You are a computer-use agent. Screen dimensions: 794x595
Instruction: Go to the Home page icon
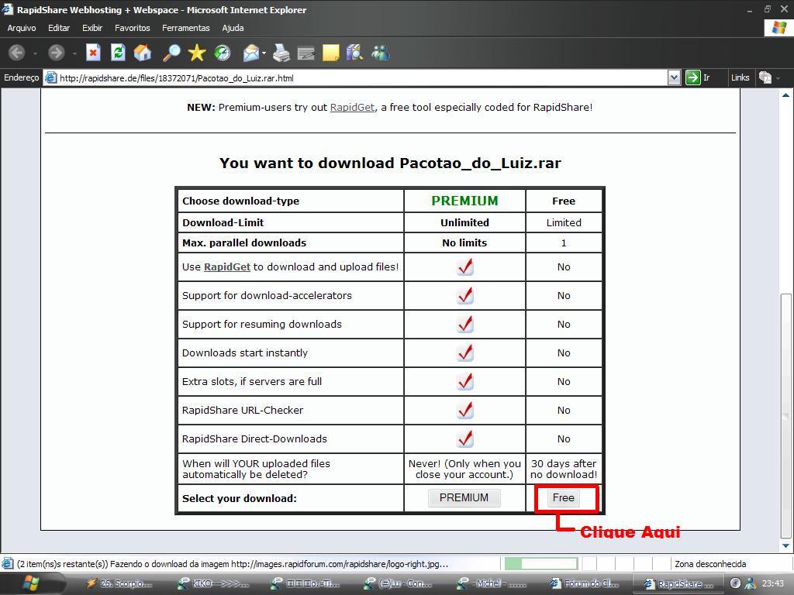[143, 53]
